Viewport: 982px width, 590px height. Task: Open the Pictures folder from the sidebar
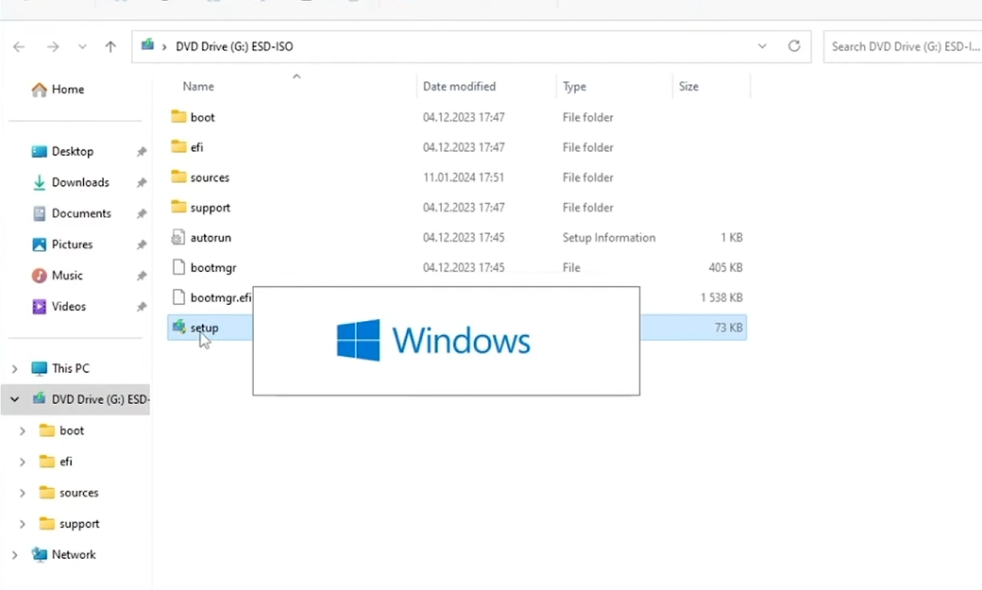[74, 244]
